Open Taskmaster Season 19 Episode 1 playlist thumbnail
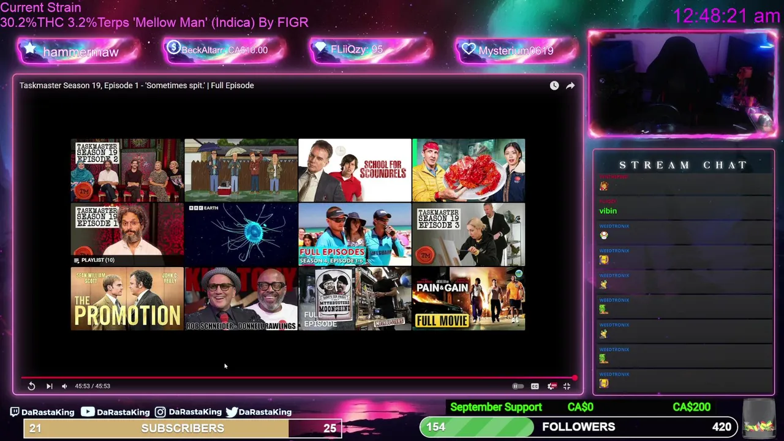Screen dimensions: 784x441 [127, 235]
